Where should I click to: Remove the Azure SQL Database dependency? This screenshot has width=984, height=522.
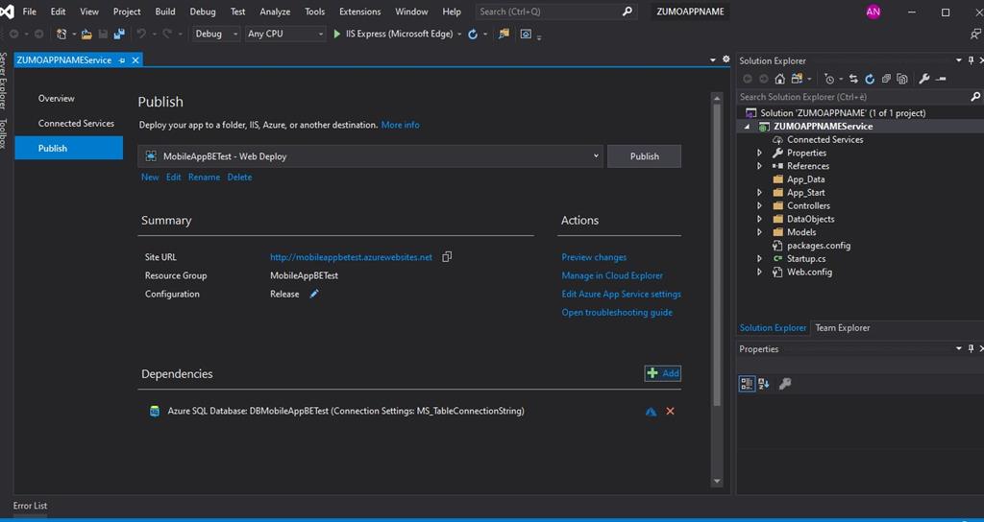[x=670, y=412]
